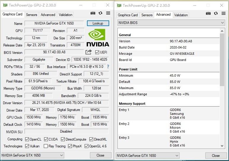The image size is (229, 161).
Task: Click the Advanced panel scrollbar thumb
Action: coord(222,59)
